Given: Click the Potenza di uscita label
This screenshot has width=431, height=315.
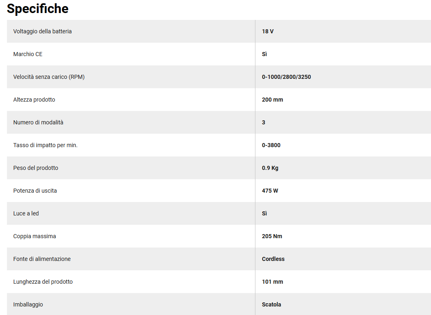Looking at the screenshot, I should click(35, 191).
